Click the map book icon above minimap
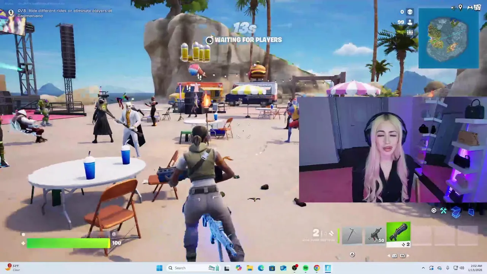The height and width of the screenshot is (274, 487). pyautogui.click(x=477, y=7)
